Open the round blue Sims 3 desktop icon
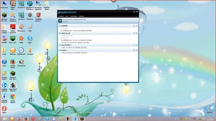 30,5
